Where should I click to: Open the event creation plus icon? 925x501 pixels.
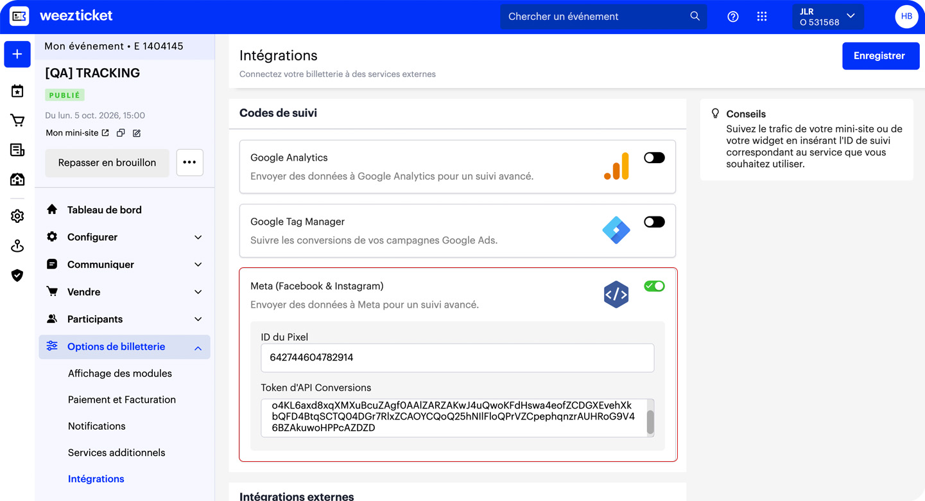pyautogui.click(x=17, y=54)
